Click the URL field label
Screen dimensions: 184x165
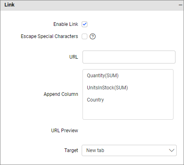74,57
